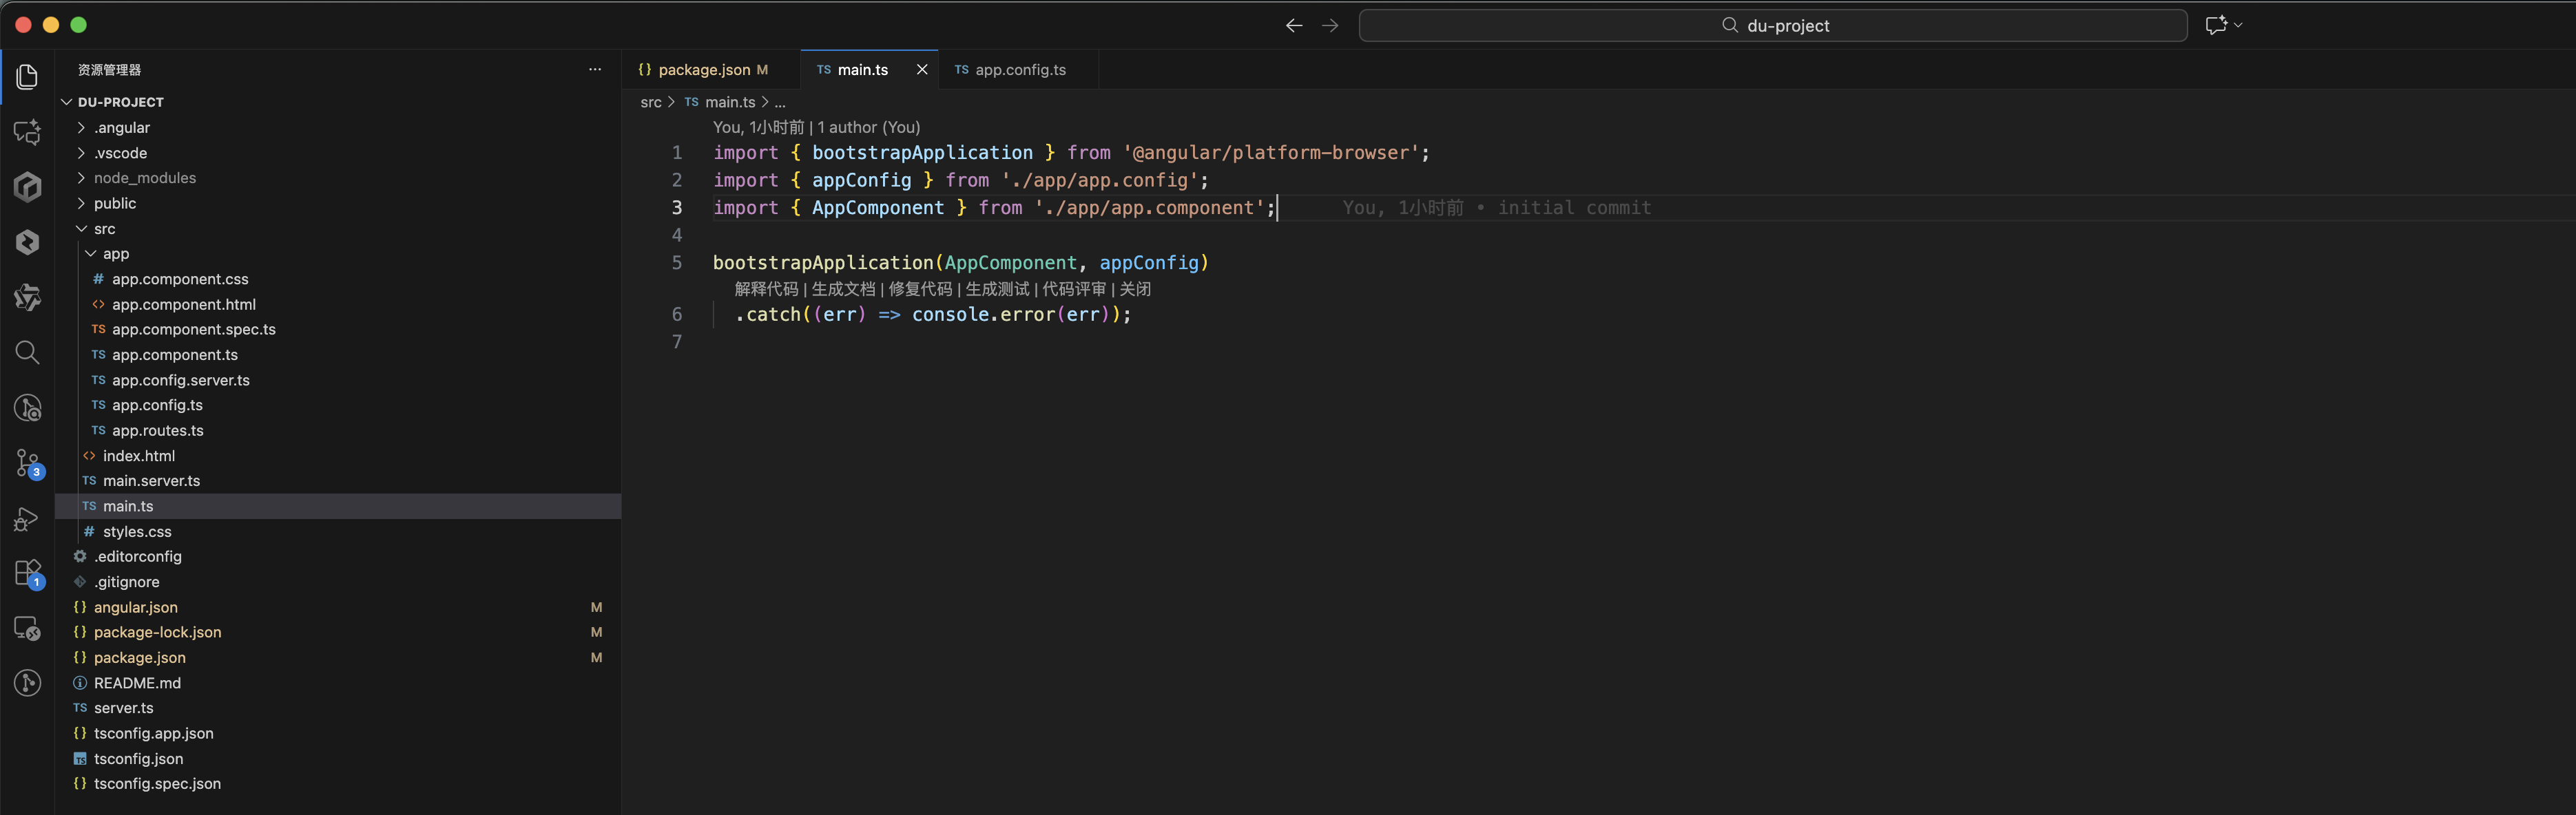Screen dimensions: 2576x815
Task: Switch to the package.json tab
Action: coord(703,70)
